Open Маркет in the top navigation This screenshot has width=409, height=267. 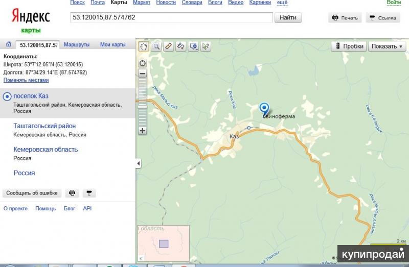coord(142,3)
